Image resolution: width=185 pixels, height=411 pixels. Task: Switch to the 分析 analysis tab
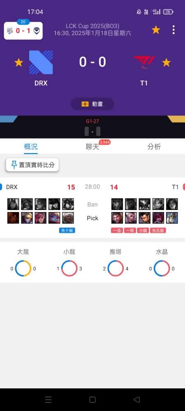point(154,147)
